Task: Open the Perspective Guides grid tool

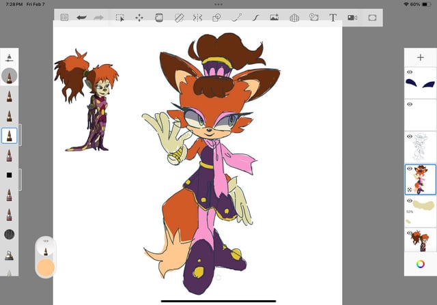Action: 294,18
